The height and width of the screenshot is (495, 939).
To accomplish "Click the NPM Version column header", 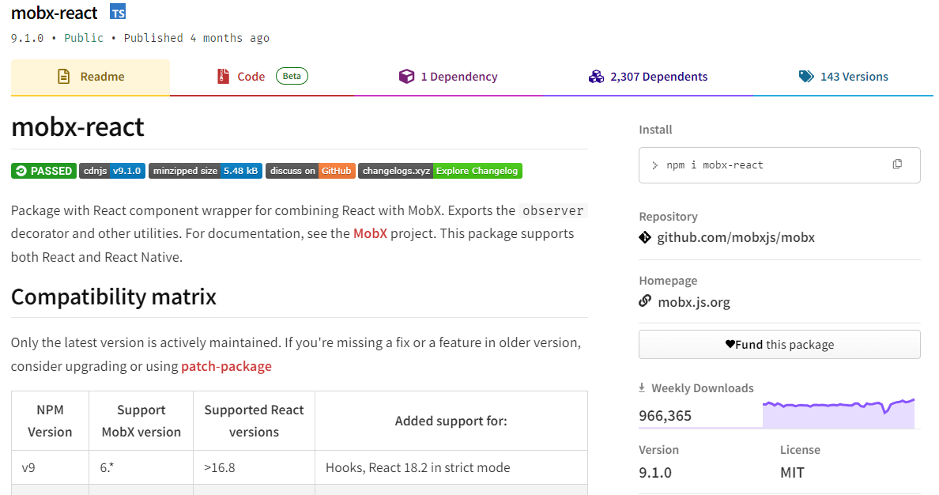I will [51, 421].
